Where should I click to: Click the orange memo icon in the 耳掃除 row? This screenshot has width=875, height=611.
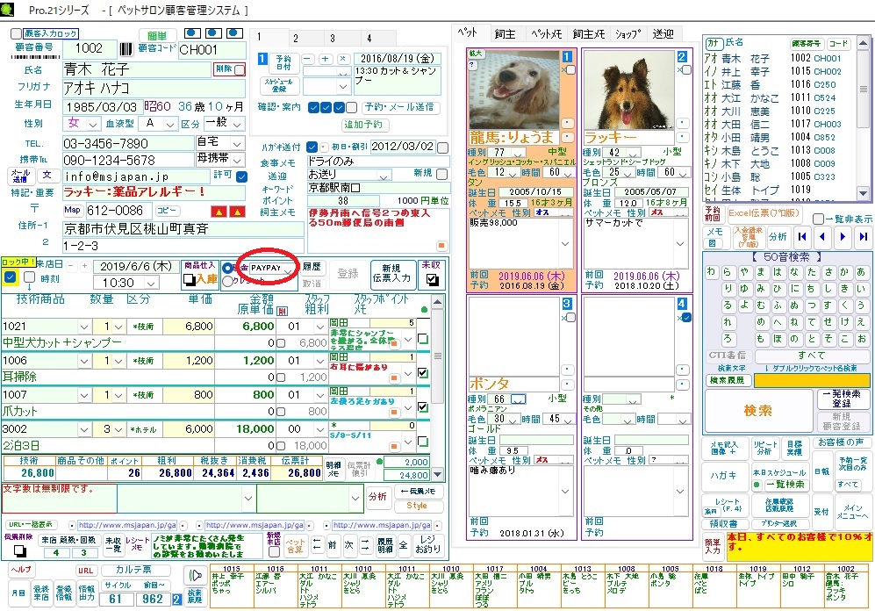pyautogui.click(x=394, y=378)
